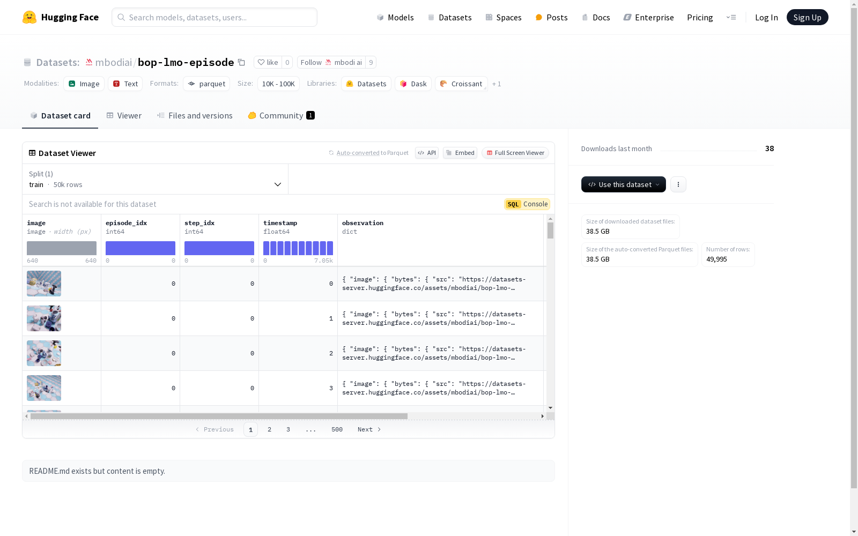Open the Use this dataset dropdown
This screenshot has height=536, width=858.
click(x=623, y=184)
